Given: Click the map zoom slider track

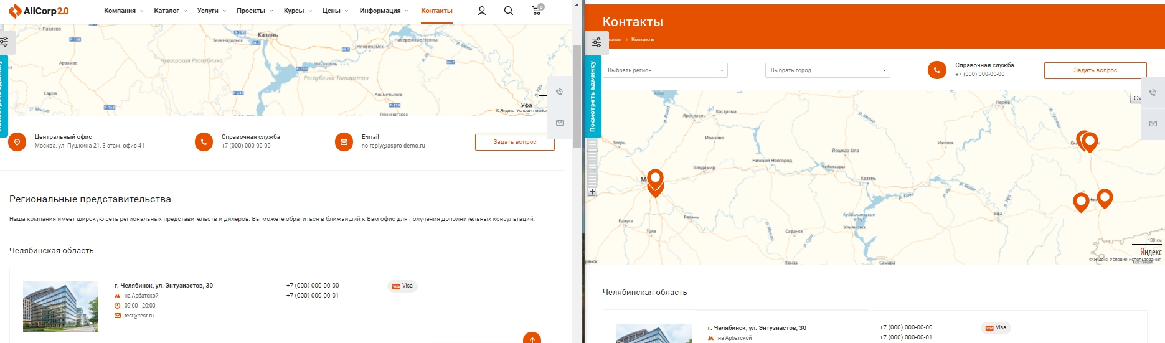Looking at the screenshot, I should [592, 163].
